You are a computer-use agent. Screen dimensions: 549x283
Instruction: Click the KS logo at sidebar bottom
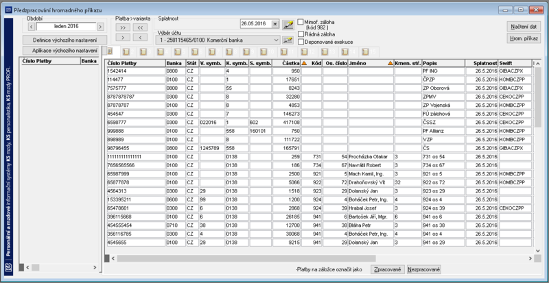9,268
